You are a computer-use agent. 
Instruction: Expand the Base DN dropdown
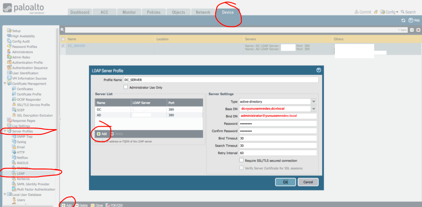(x=314, y=109)
